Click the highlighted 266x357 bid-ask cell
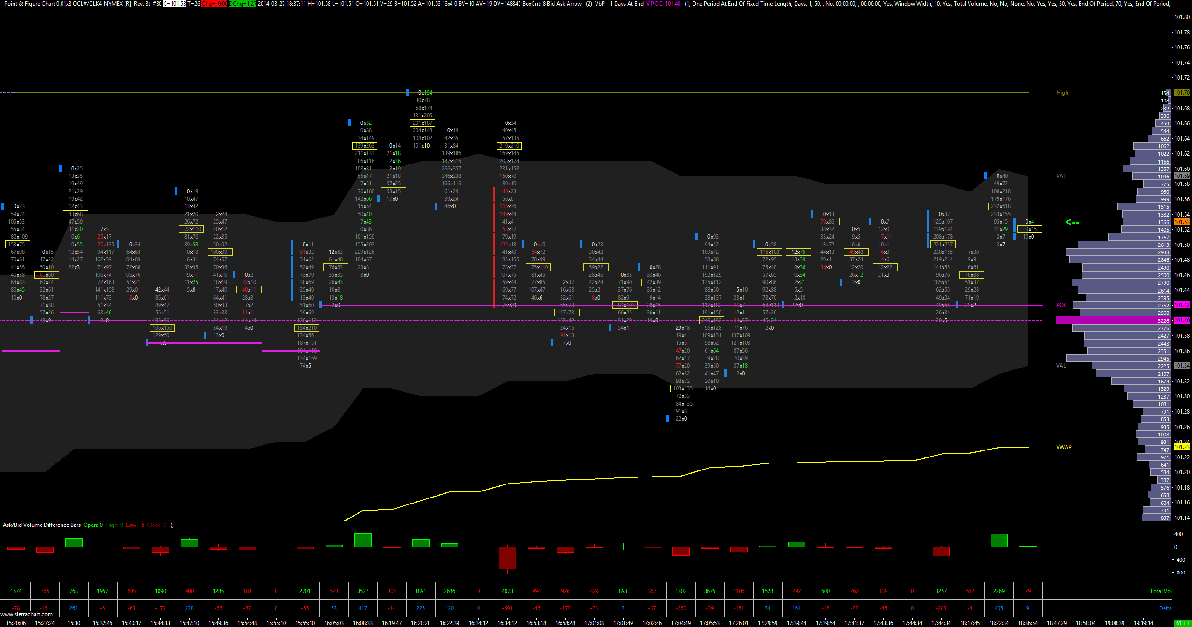The width and height of the screenshot is (1192, 627). pos(451,169)
